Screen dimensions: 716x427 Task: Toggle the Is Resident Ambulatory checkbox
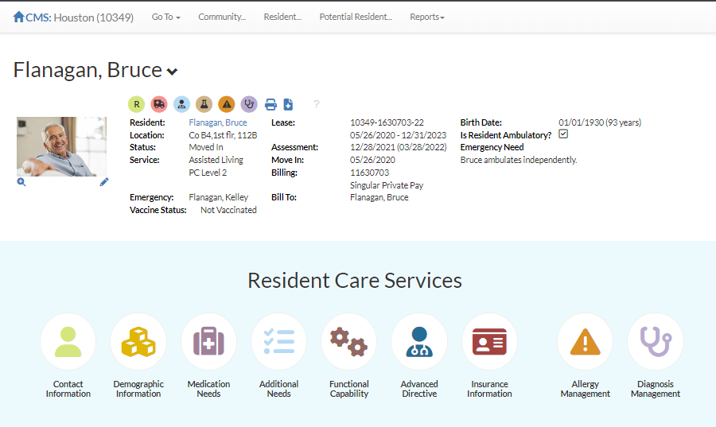(x=563, y=134)
